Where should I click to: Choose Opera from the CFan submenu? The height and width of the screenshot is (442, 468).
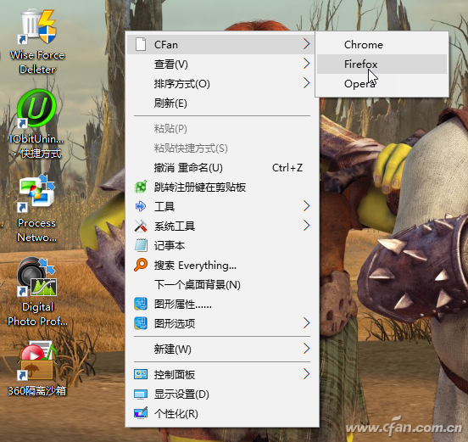coord(382,84)
